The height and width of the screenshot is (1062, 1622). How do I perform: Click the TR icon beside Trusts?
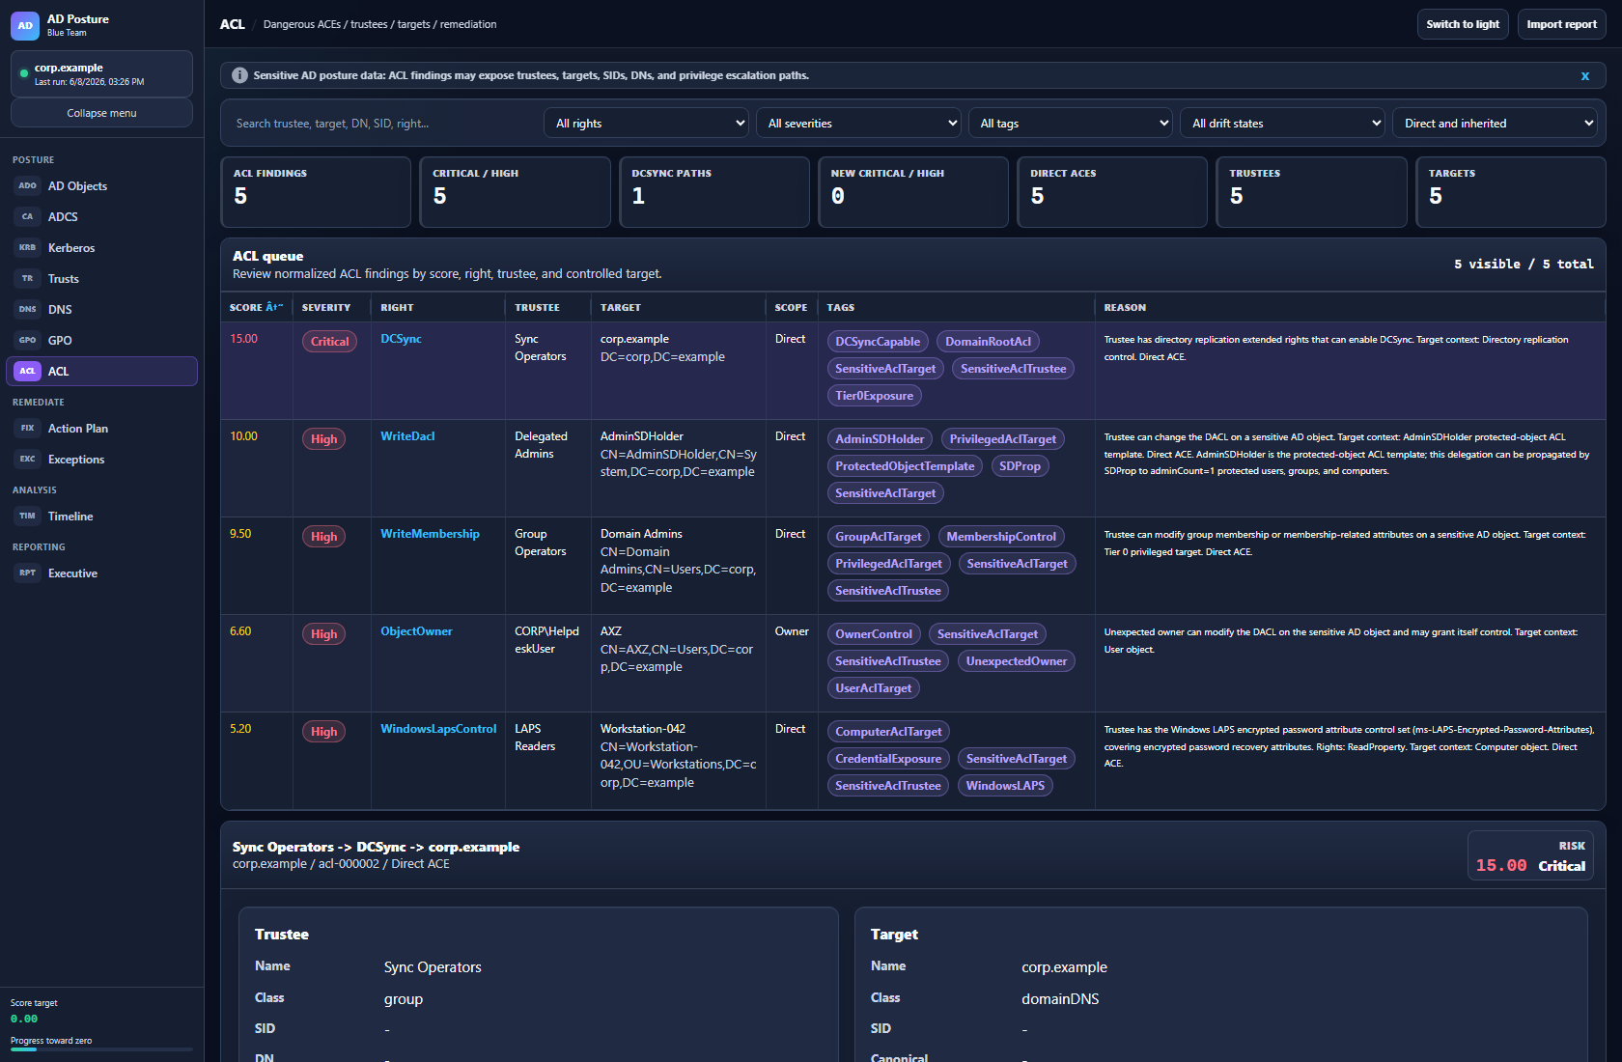coord(27,279)
